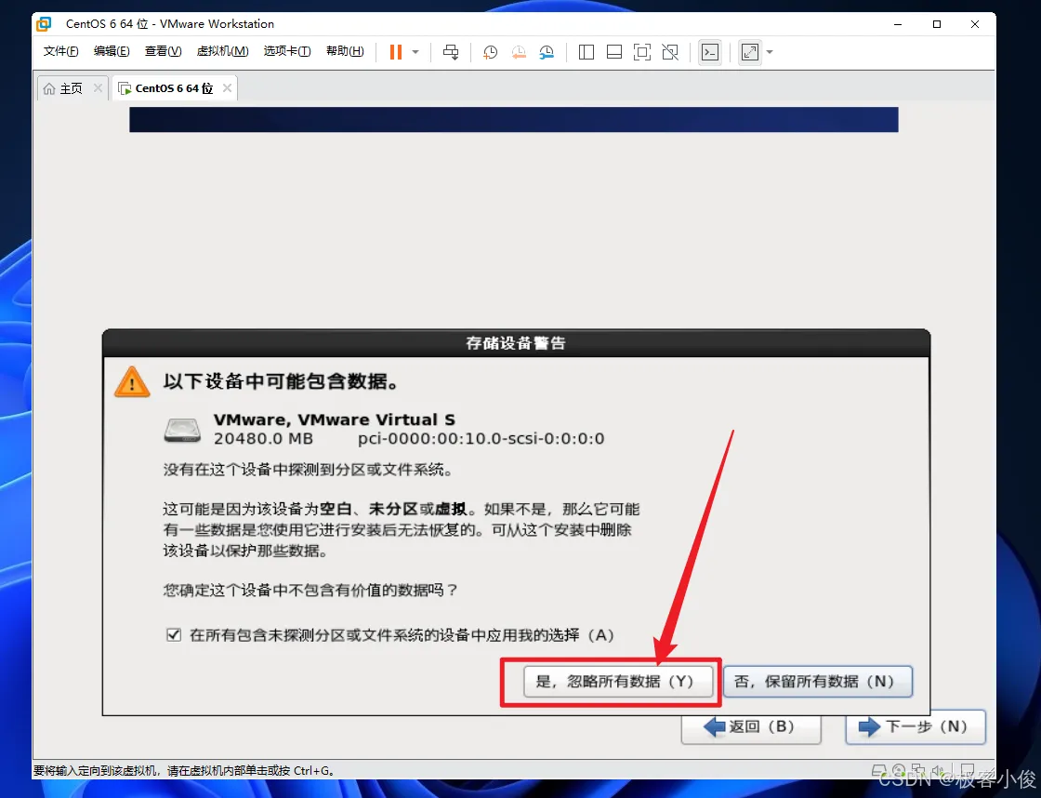Click the text 没有在这个设备中探测到分区或文件系统。
The width and height of the screenshot is (1041, 798).
coord(309,470)
